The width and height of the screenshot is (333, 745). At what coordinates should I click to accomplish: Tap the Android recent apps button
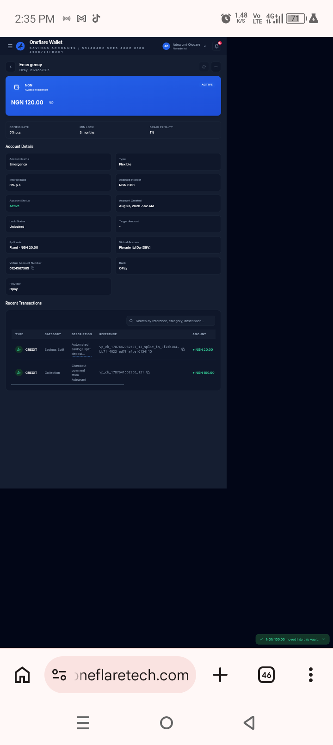(x=83, y=723)
